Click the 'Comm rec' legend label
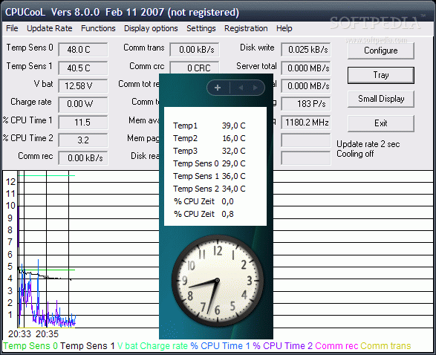This screenshot has height=355, width=436. point(336,346)
